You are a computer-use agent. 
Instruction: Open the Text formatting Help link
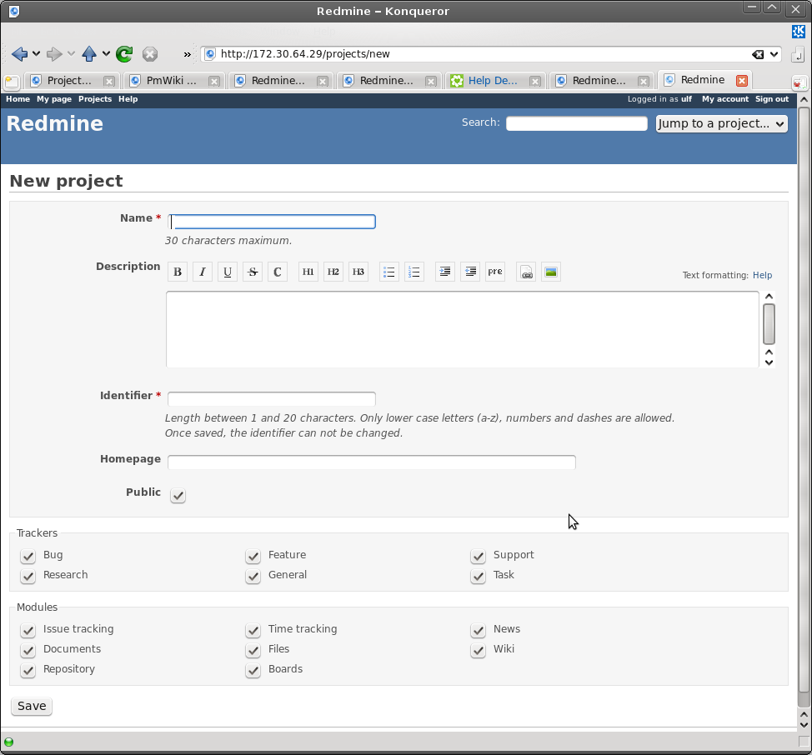[x=762, y=275]
